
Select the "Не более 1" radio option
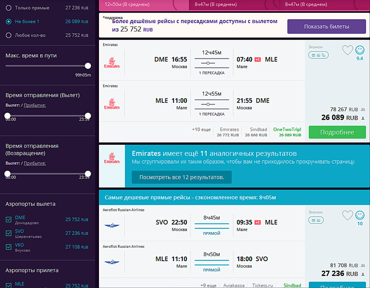[x=8, y=21]
